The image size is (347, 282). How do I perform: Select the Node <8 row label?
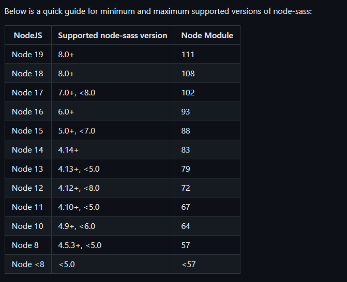pyautogui.click(x=28, y=264)
